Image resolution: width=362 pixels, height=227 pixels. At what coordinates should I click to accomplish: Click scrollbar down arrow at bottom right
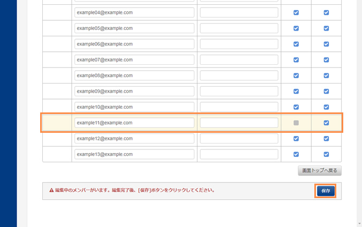358,223
